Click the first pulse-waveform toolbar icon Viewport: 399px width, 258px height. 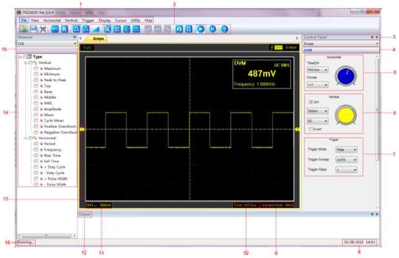pos(76,29)
